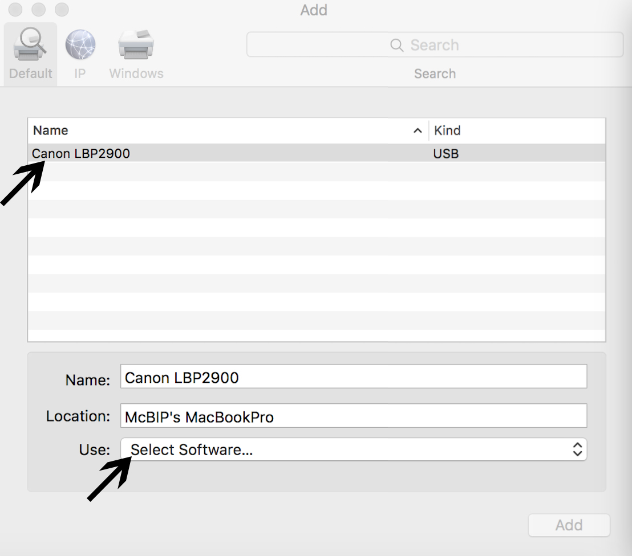Select the Canon LBP2900 printer row

(317, 153)
